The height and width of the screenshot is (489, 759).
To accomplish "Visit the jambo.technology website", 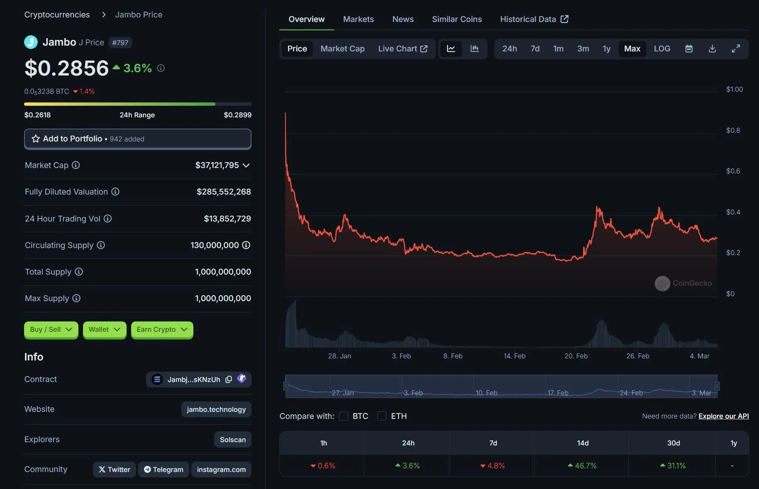I will 216,409.
